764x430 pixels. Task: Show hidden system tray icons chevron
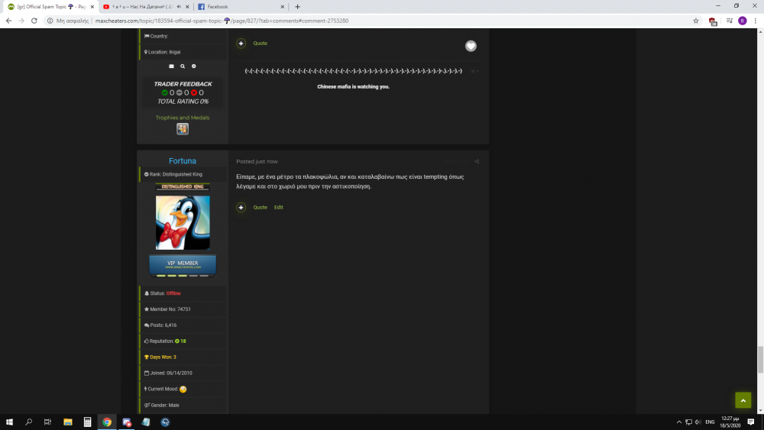tap(678, 422)
